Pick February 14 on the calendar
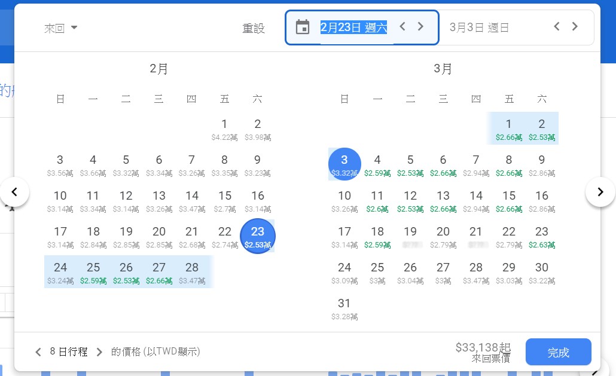 coord(191,200)
